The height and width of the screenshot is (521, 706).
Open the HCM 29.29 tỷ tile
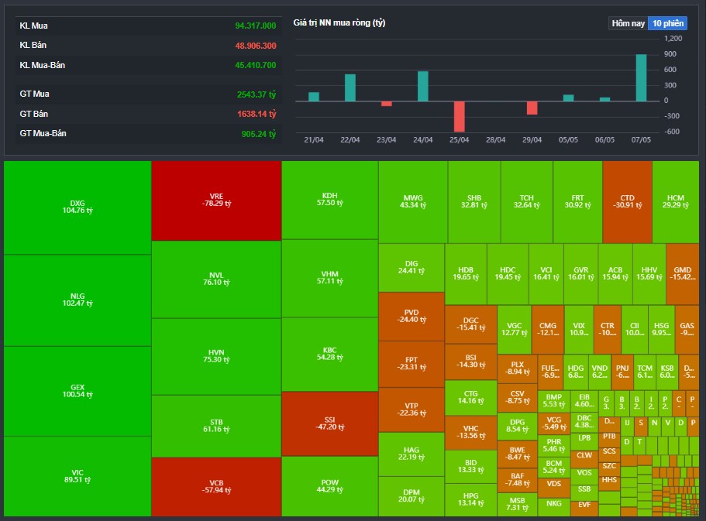676,202
